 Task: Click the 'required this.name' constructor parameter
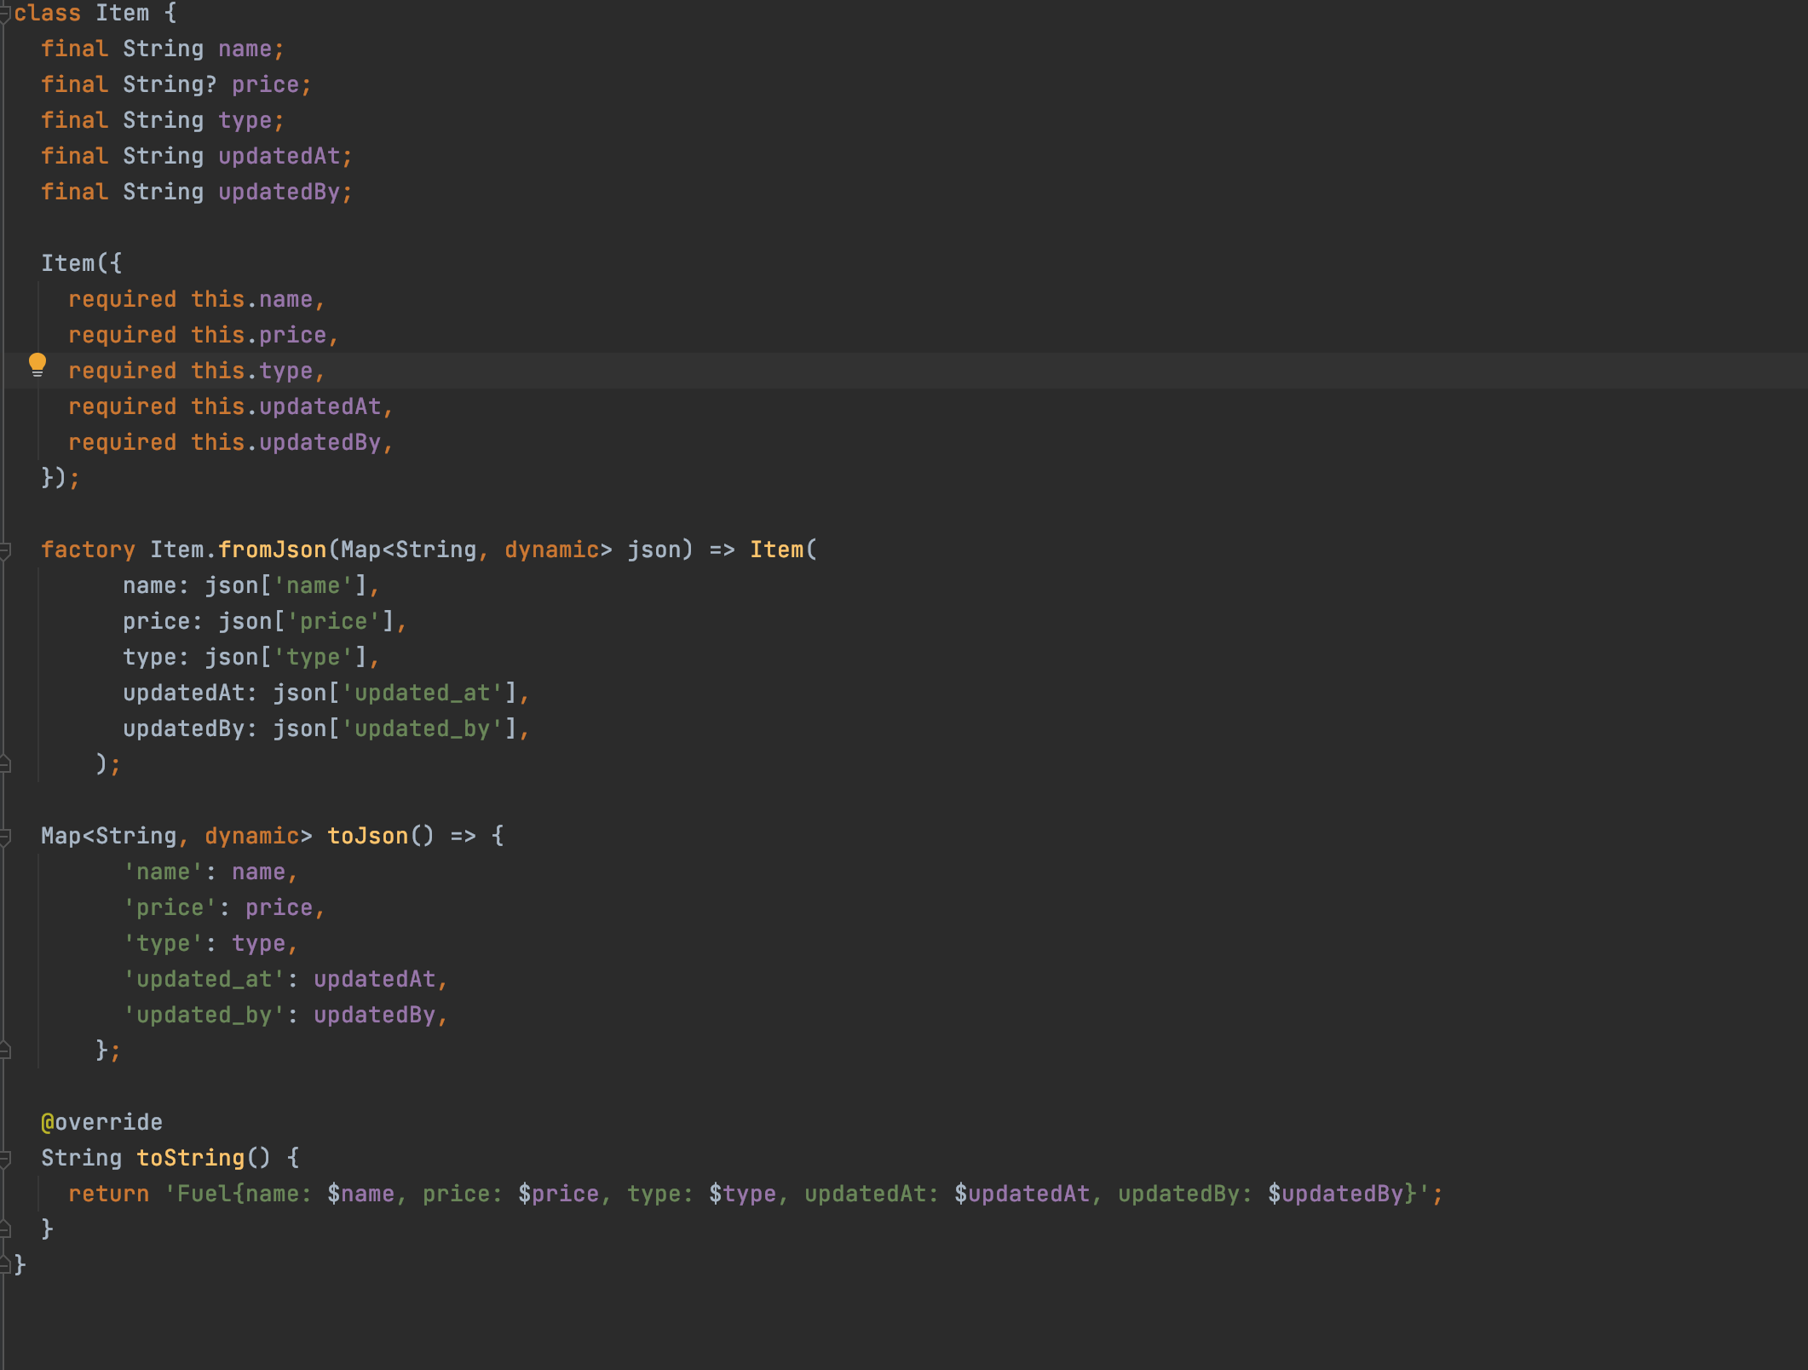click(x=196, y=298)
